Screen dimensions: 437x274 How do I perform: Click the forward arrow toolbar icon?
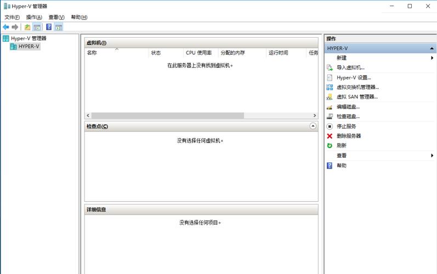15,27
